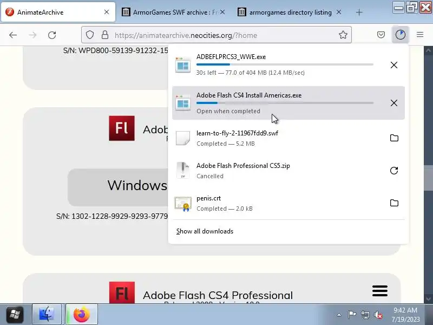Close the ArmorGames SWF archive tab

(x=222, y=12)
